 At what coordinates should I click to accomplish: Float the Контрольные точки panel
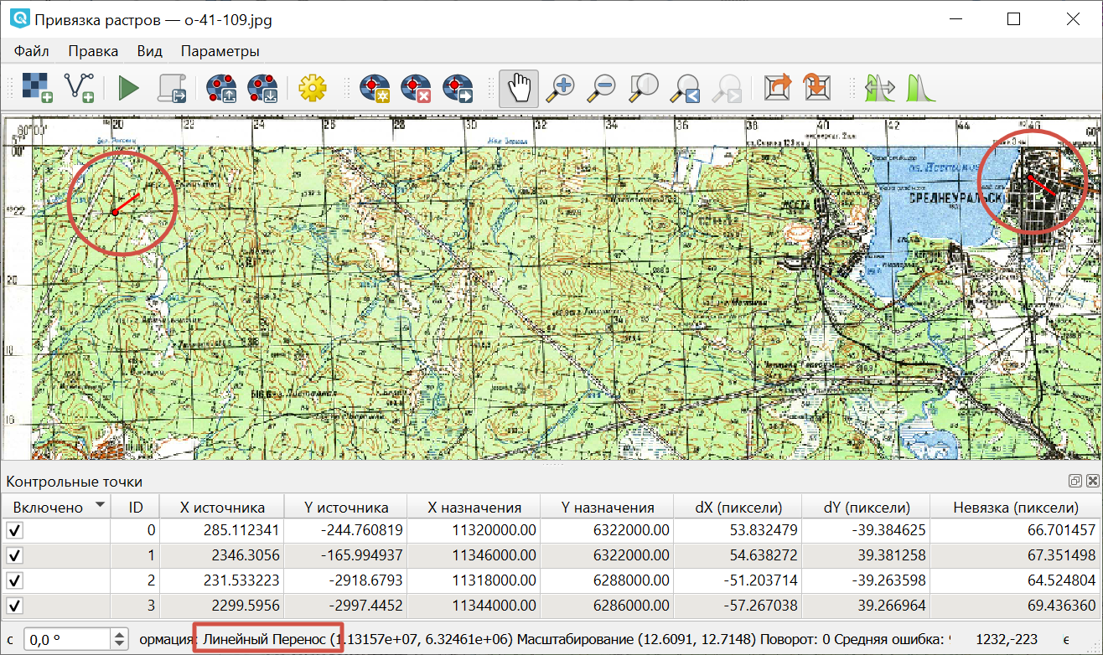1075,481
